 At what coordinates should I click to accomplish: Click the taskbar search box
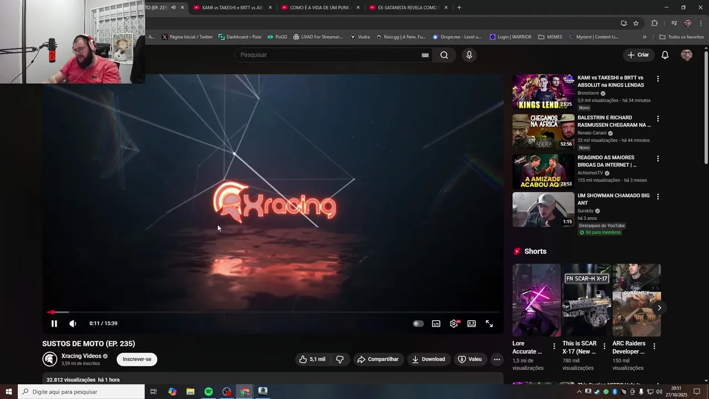click(81, 392)
